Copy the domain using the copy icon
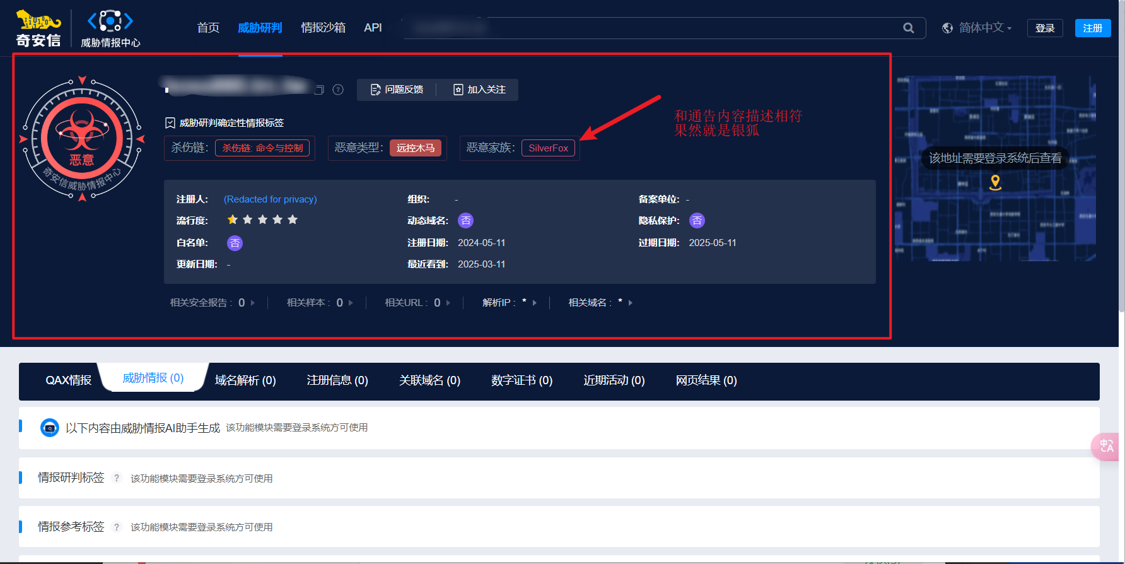 (319, 90)
